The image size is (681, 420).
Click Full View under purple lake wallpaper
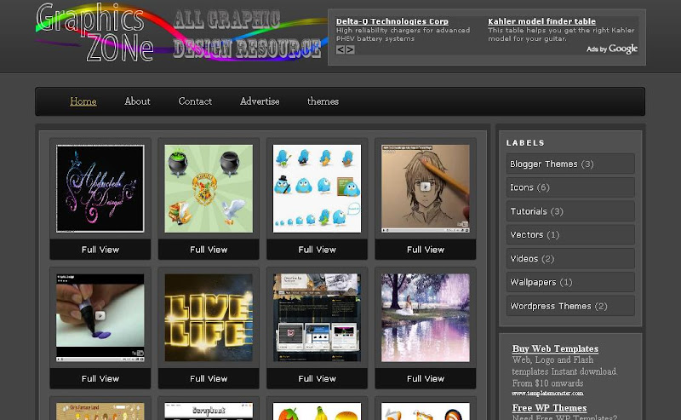click(425, 379)
